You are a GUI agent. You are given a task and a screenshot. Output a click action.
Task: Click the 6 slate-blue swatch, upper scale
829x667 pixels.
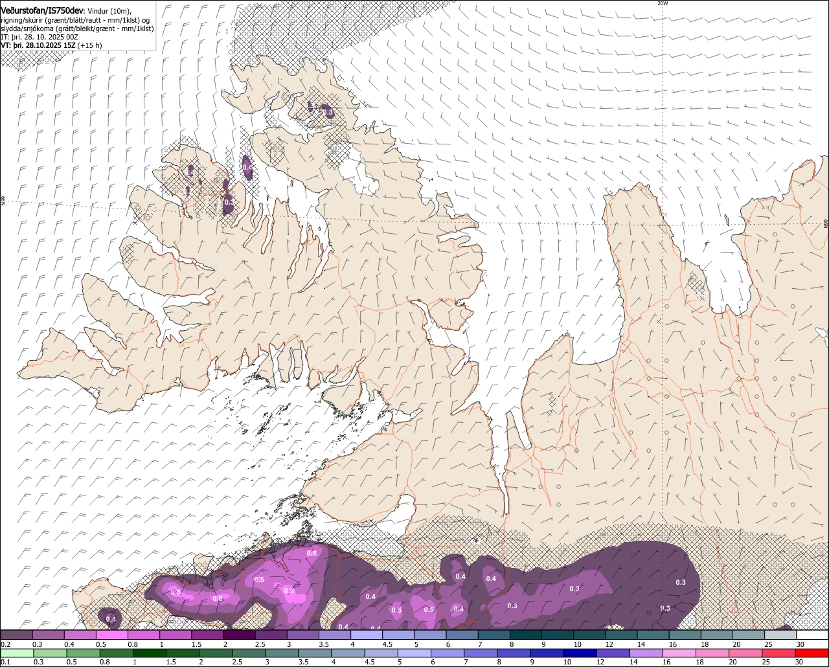[x=462, y=635]
